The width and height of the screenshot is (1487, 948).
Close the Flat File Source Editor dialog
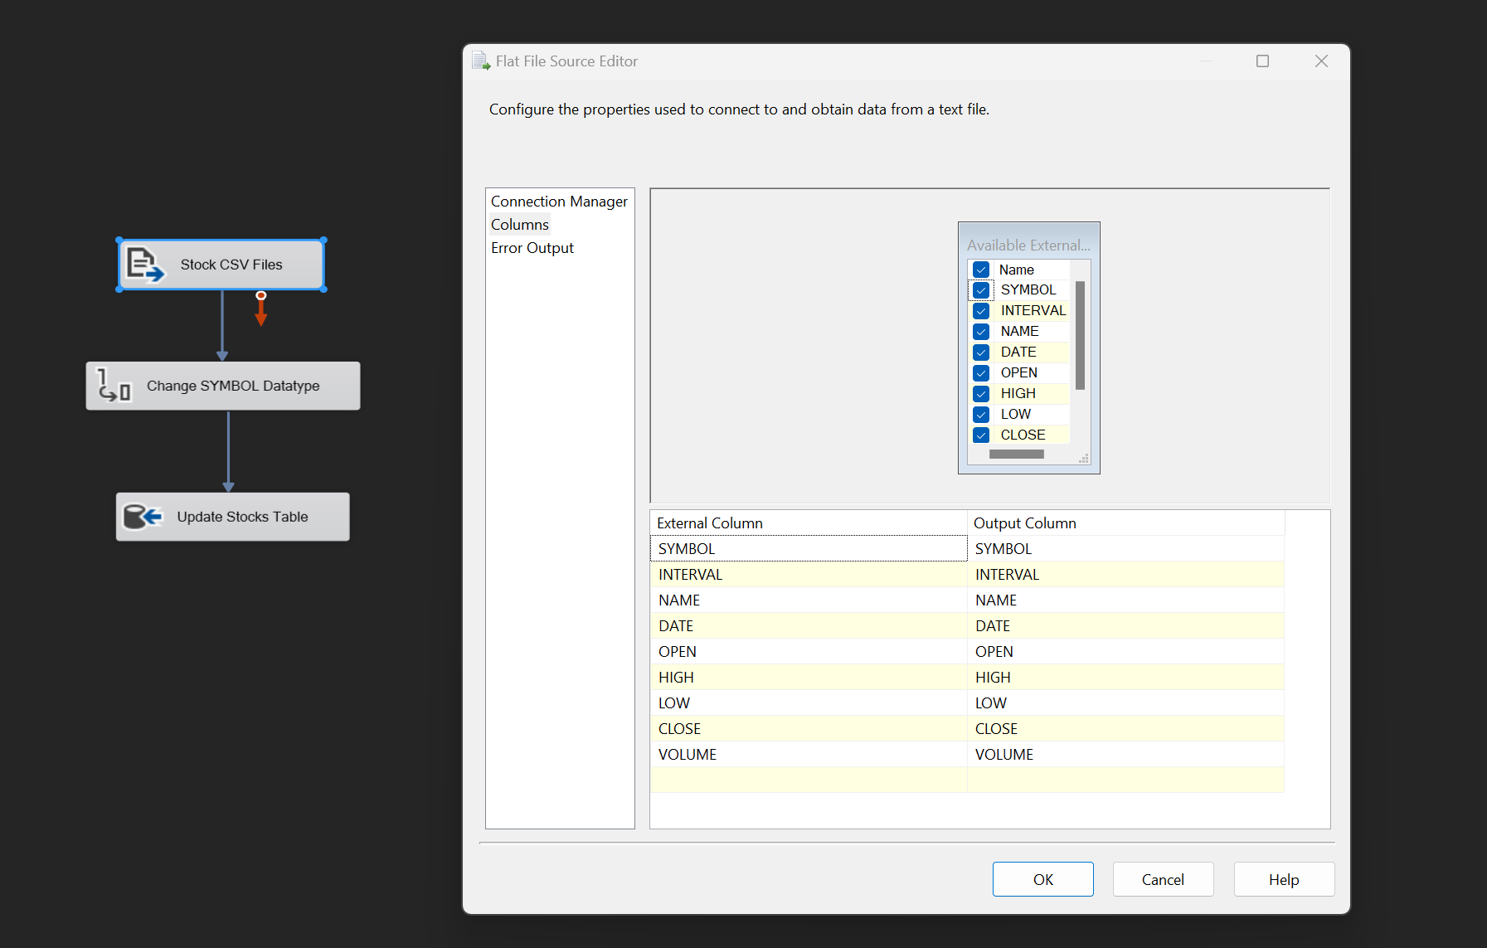point(1321,61)
